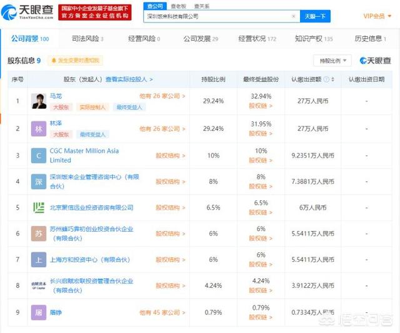Click the 官方备案企业征信机构 red banner

point(95,12)
